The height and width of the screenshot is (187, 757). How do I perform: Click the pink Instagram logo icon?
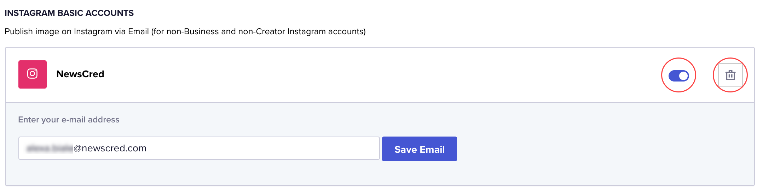click(33, 74)
